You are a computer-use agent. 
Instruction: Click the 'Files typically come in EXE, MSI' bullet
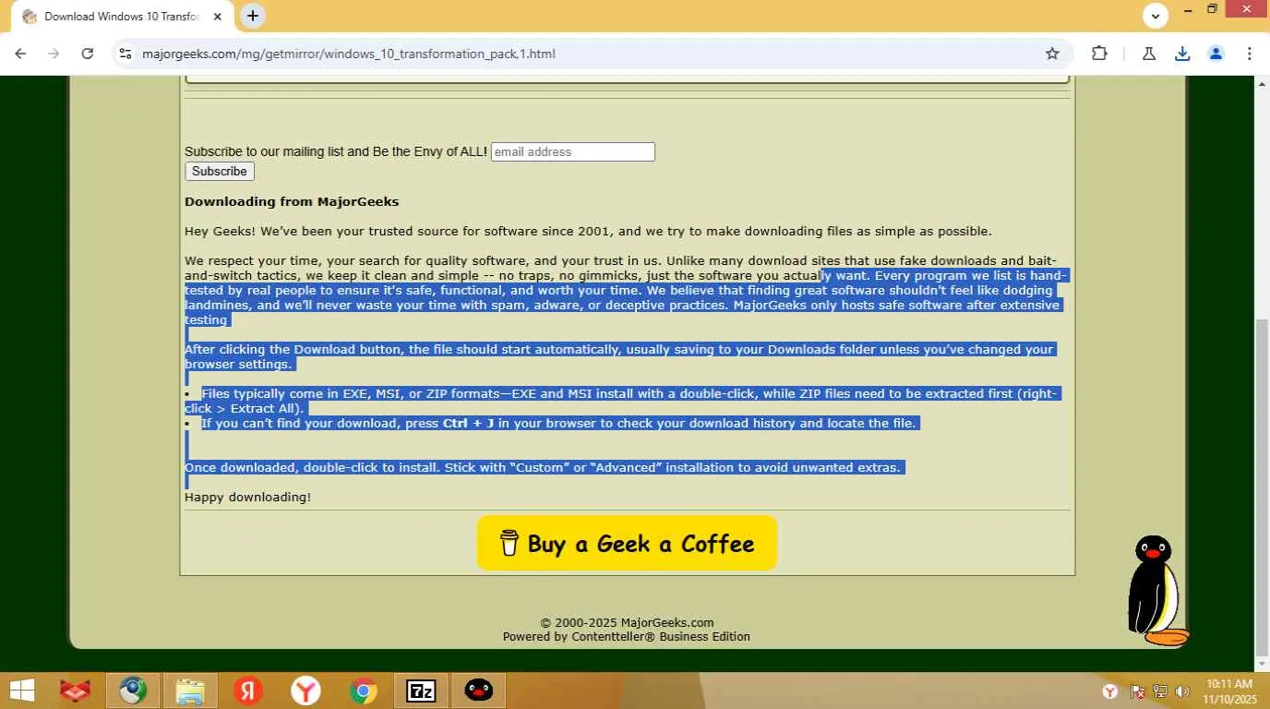tap(621, 401)
